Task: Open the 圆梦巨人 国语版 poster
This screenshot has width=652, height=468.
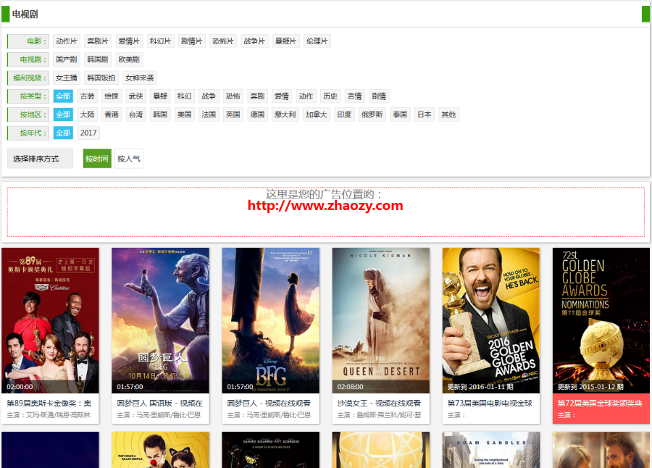Action: [x=161, y=320]
